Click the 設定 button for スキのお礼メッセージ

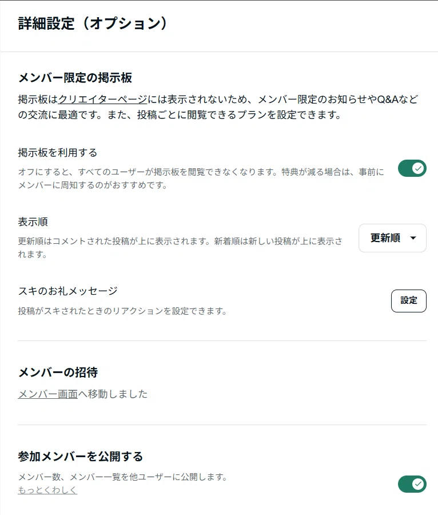(408, 300)
